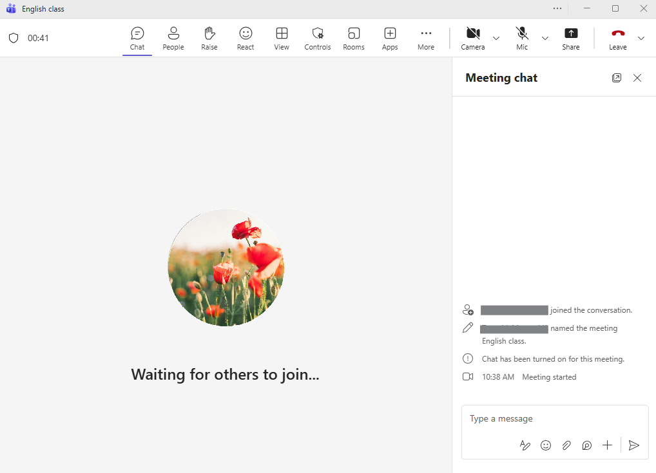Click the 00:41 meeting timer
656x473 pixels.
[x=38, y=38]
